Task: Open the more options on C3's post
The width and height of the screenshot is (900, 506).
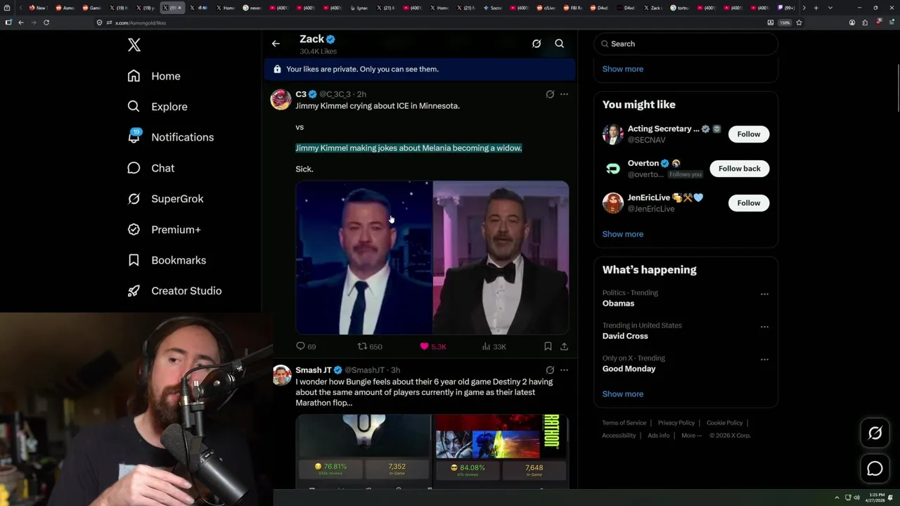Action: [564, 94]
